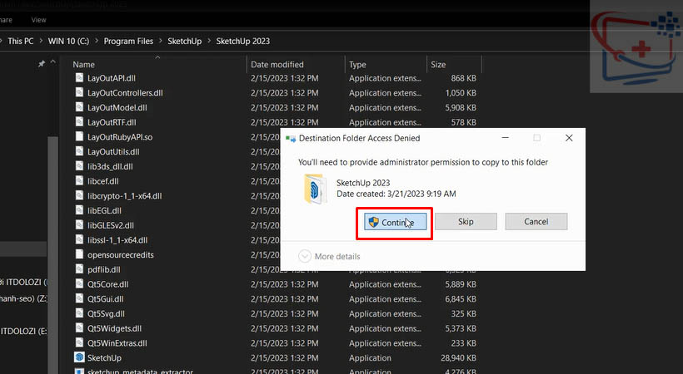Click the SketchUp application file icon
Viewport: 683px width, 374px height.
pos(79,357)
